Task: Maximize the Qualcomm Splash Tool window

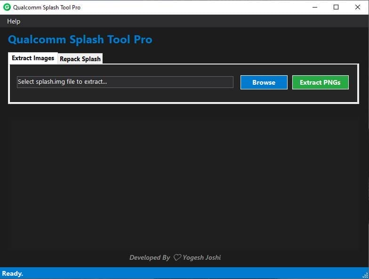Action: (x=336, y=8)
